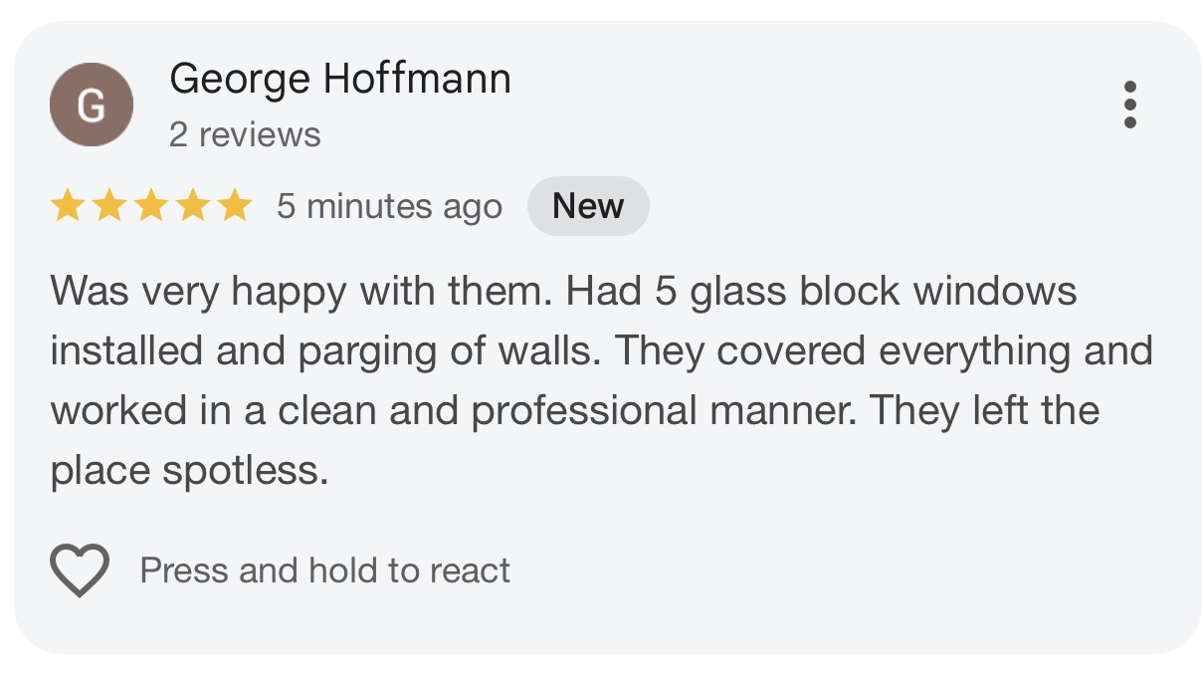
Task: Click the "5 minutes ago" timestamp
Action: [389, 206]
